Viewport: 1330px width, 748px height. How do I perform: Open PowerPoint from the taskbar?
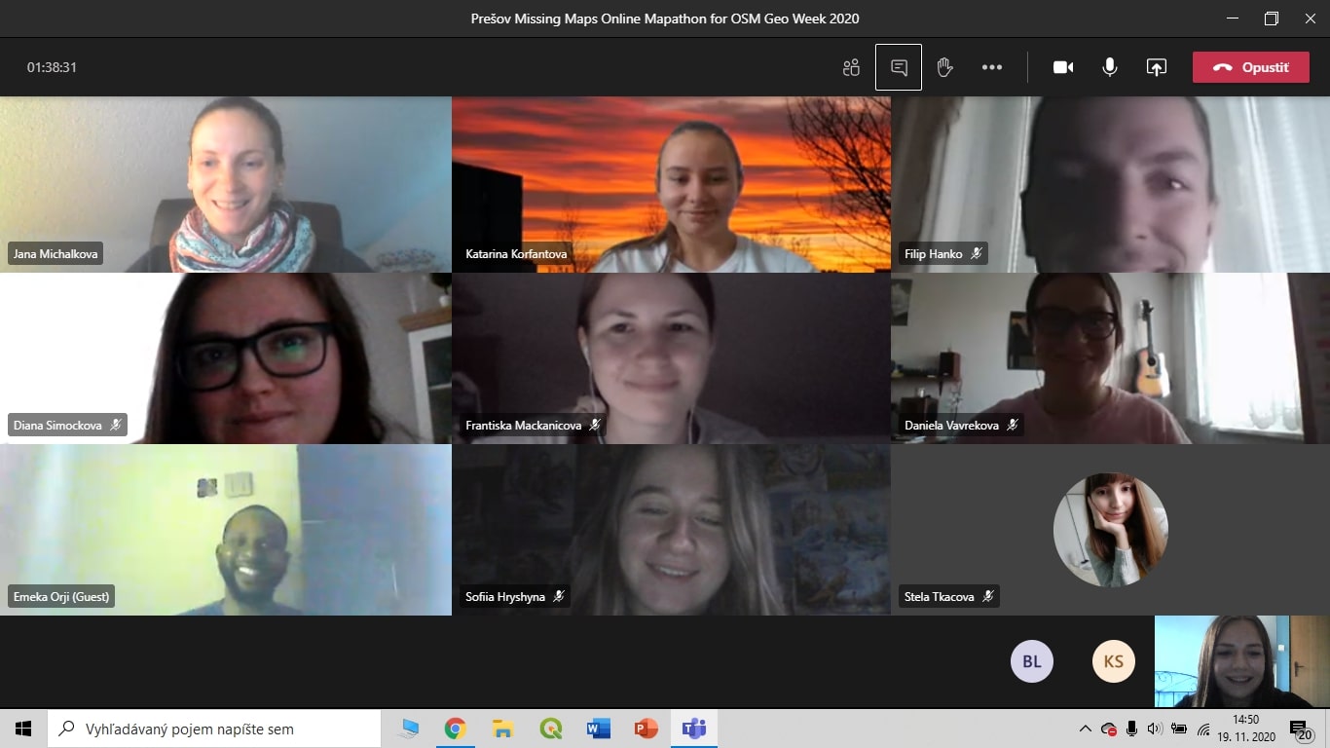646,729
